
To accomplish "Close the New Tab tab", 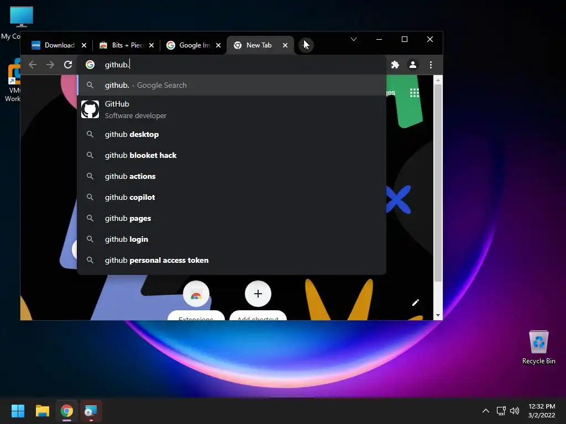I will click(x=285, y=45).
